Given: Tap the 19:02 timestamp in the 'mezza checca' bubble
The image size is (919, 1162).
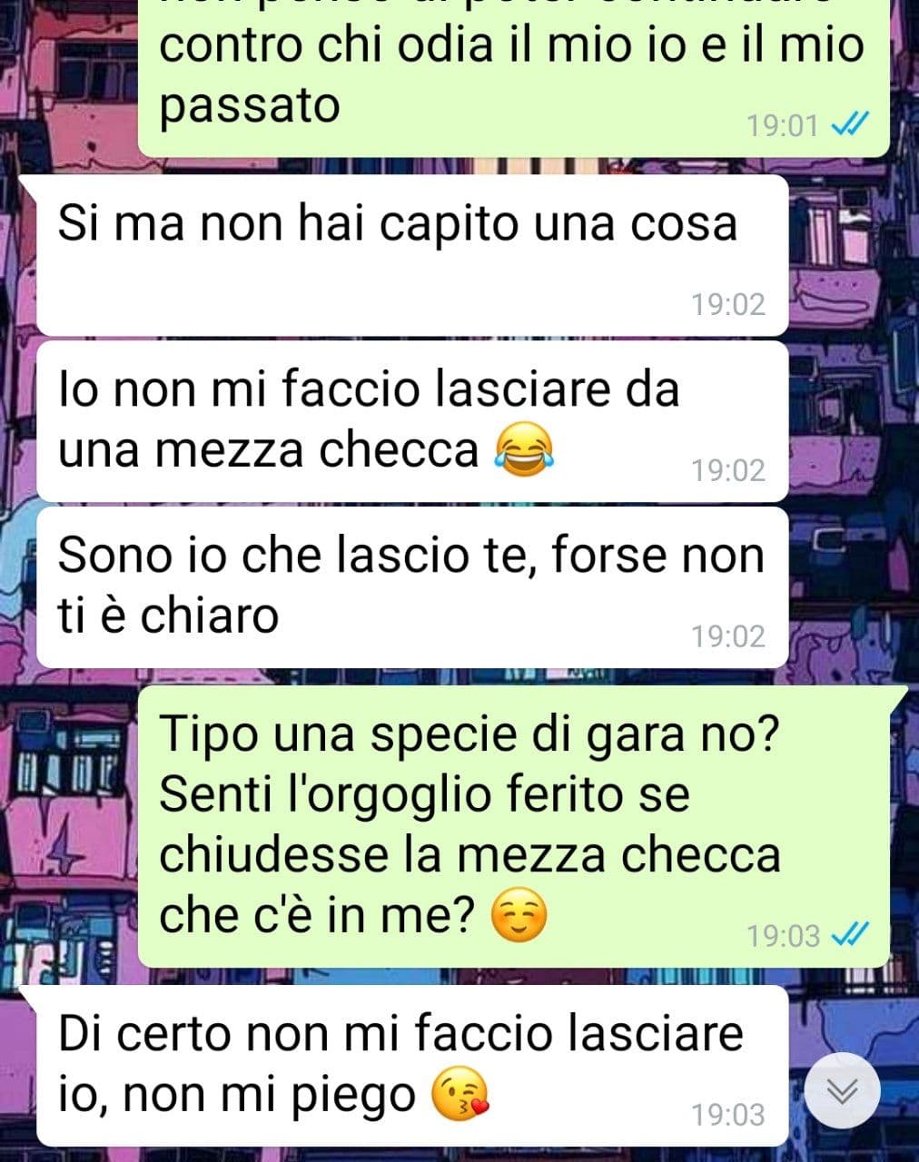Looking at the screenshot, I should pyautogui.click(x=728, y=470).
